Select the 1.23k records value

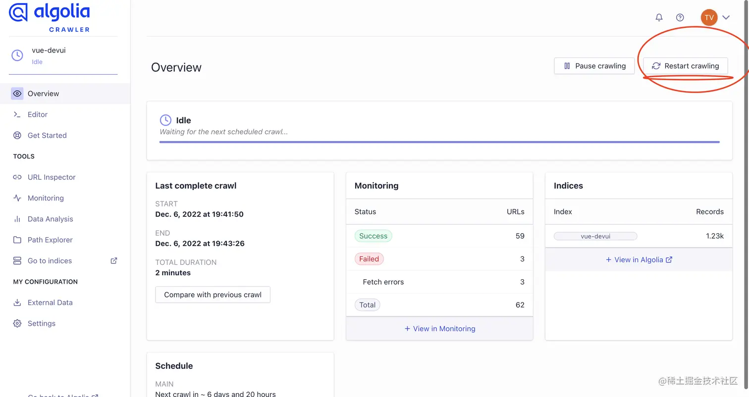pos(715,236)
